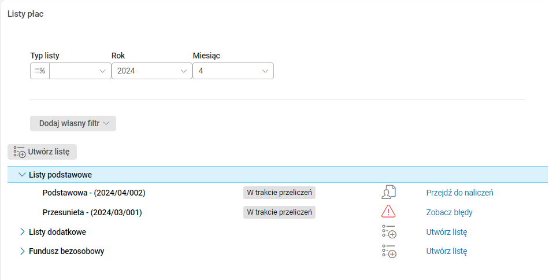Select the Przesunieta - (2024/03/001) list
This screenshot has width=549, height=280.
coord(92,212)
